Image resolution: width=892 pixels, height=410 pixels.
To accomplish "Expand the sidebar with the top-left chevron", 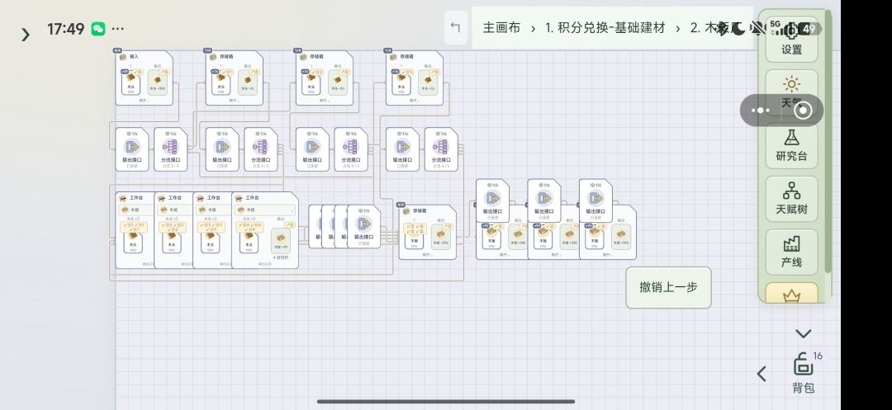I will point(25,35).
